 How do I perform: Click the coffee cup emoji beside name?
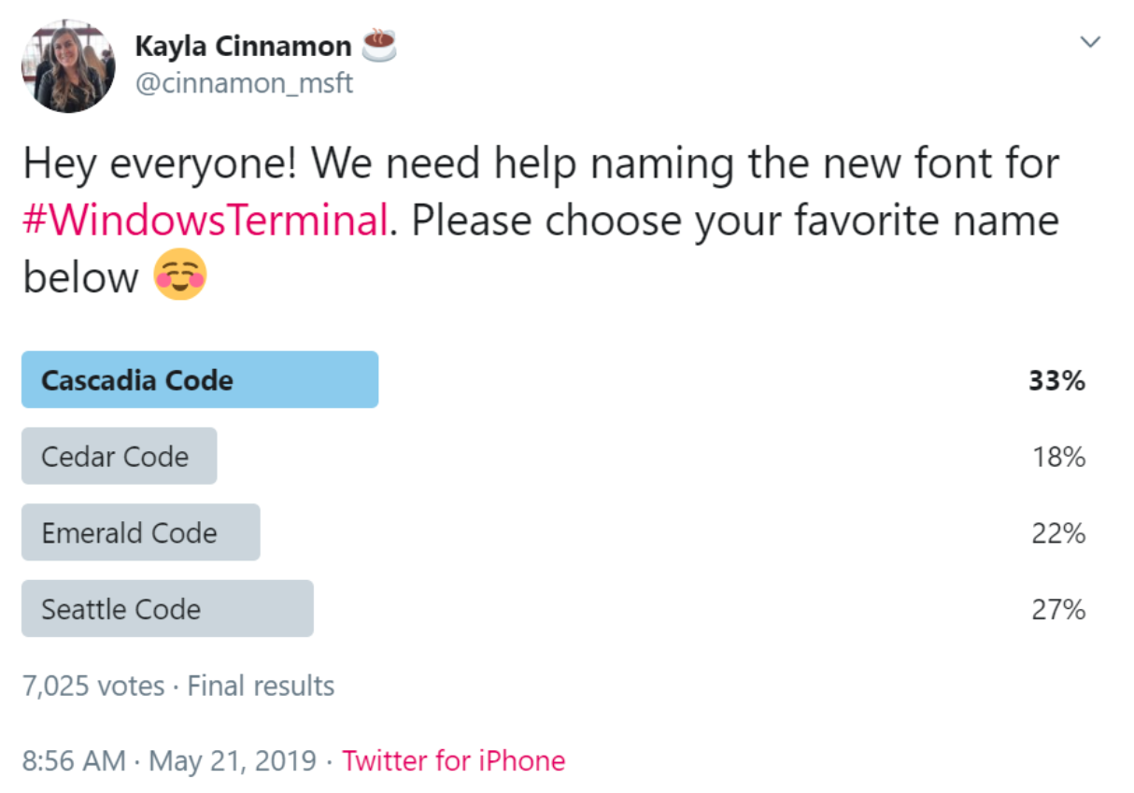click(380, 43)
